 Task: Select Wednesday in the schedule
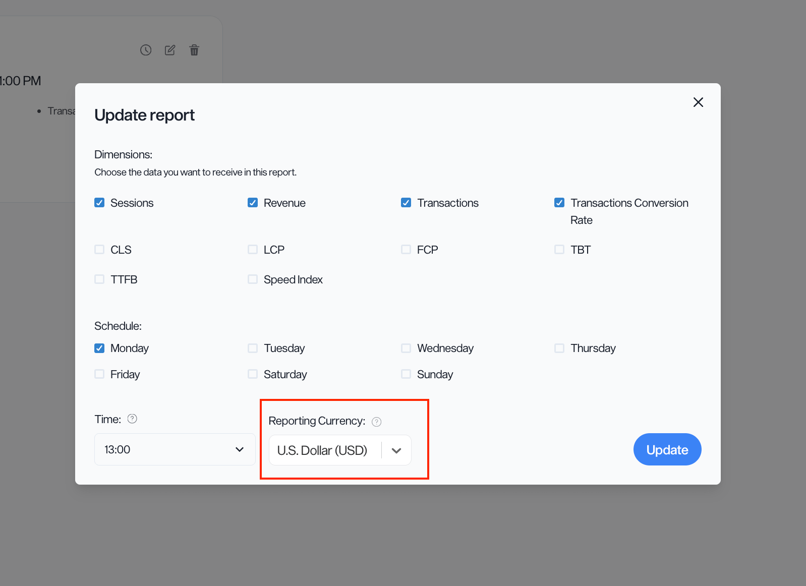(406, 348)
